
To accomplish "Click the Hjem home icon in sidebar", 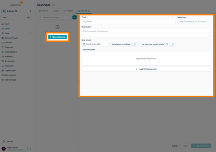I will pyautogui.click(x=3, y=24).
